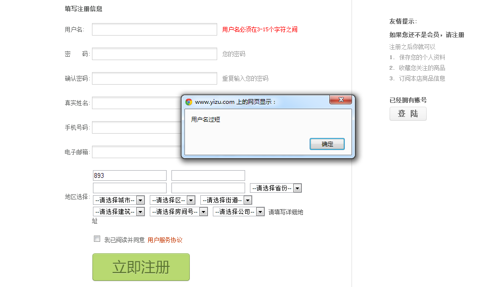Screen dimensions: 496x287
Task: Click the red 用户名必须在3-15个字符之间 message
Action: 260,29
